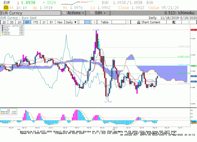The width and height of the screenshot is (197, 142).
Task: Open the small arrow dropdown before Table
Action: (94, 22)
